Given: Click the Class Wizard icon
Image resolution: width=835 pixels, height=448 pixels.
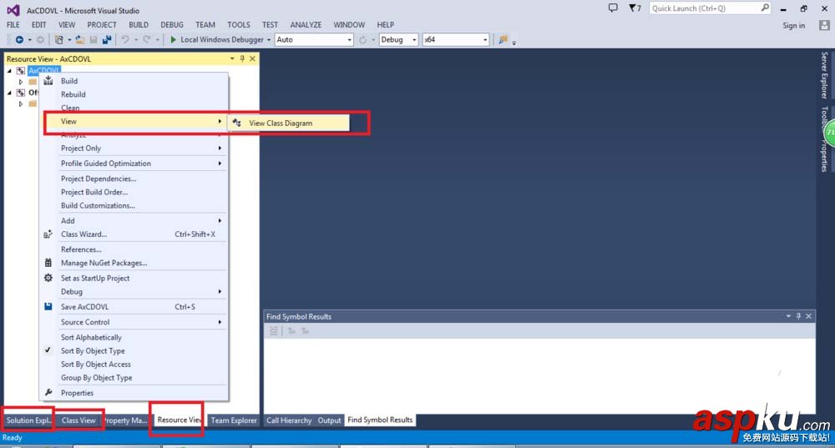Looking at the screenshot, I should coord(48,234).
